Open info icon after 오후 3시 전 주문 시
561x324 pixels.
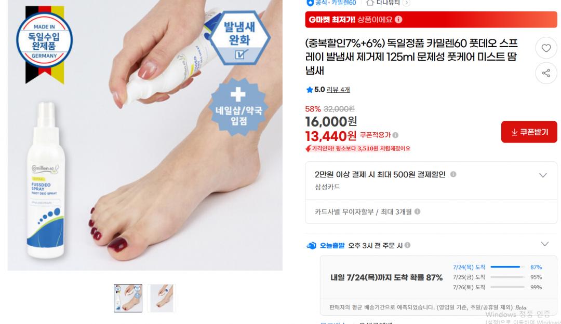[408, 245]
